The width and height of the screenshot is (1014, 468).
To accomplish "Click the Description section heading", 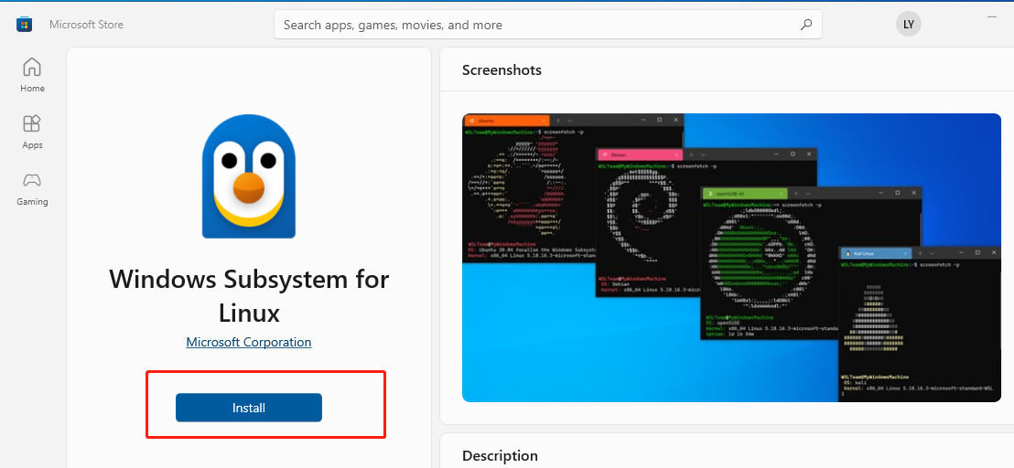I will pyautogui.click(x=500, y=455).
